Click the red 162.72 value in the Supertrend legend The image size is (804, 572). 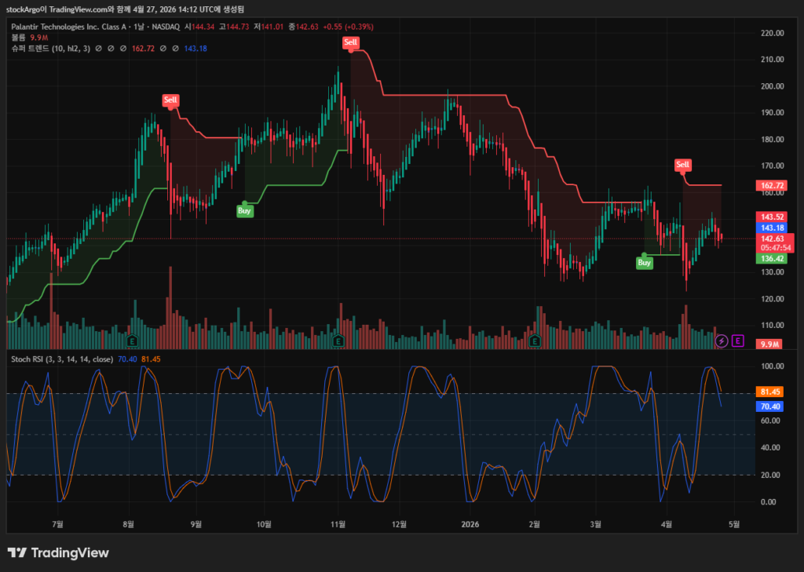(143, 49)
